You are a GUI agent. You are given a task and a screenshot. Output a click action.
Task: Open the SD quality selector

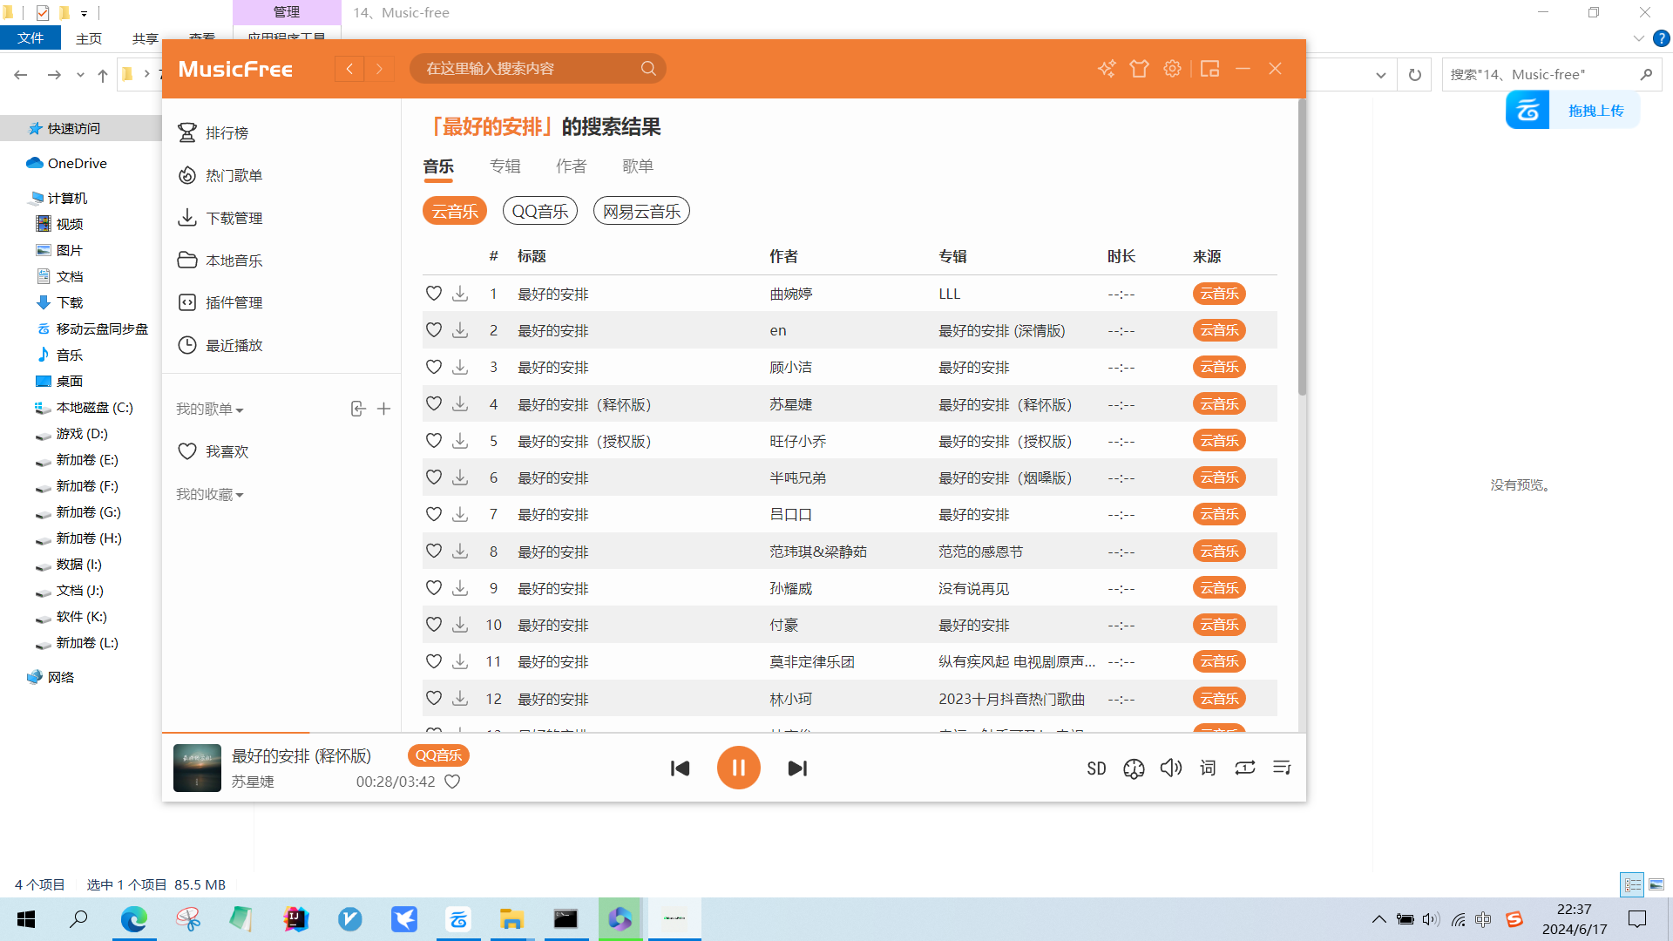click(1096, 768)
